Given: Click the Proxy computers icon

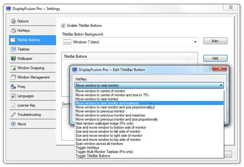Looking at the screenshot, I should pos(13,87).
